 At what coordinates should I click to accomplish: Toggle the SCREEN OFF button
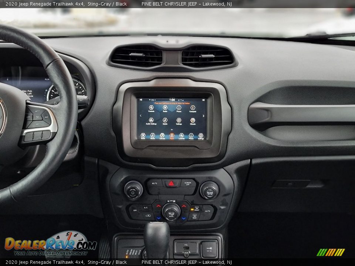coord(188,184)
